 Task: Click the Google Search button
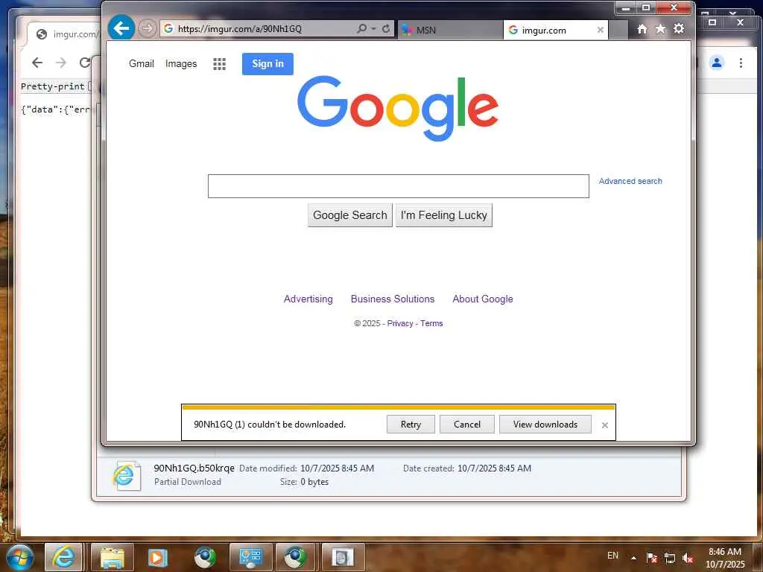(x=350, y=215)
